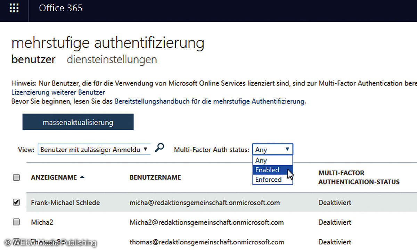417x250 pixels.
Task: Open the diensteinstellungen tab
Action: [x=112, y=60]
